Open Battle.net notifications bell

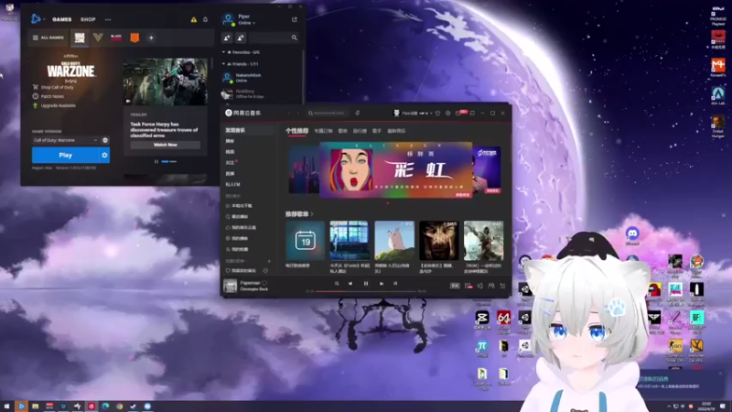tap(205, 19)
